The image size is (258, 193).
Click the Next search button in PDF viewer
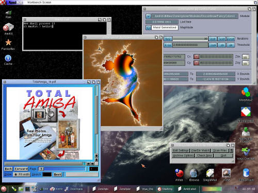(57, 174)
